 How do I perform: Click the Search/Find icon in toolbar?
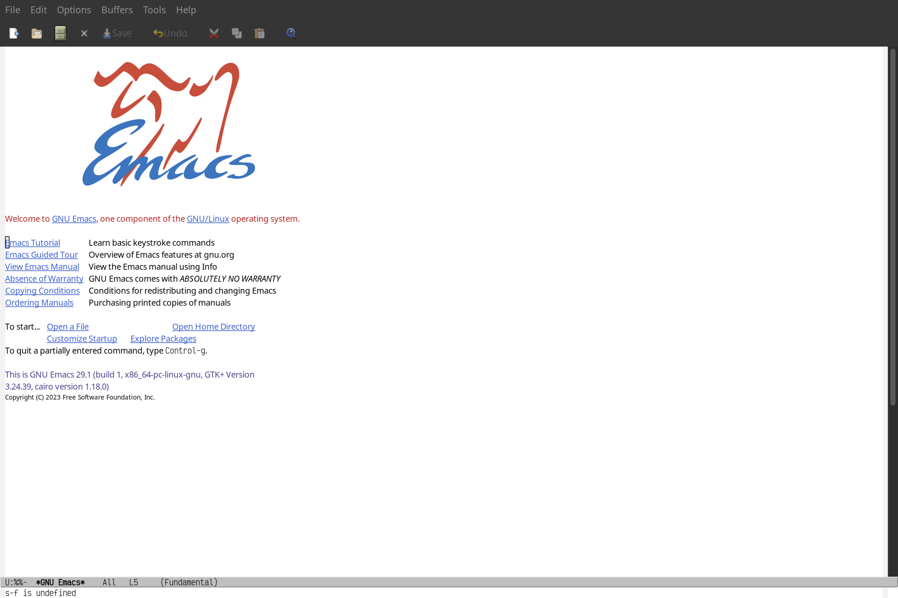291,33
